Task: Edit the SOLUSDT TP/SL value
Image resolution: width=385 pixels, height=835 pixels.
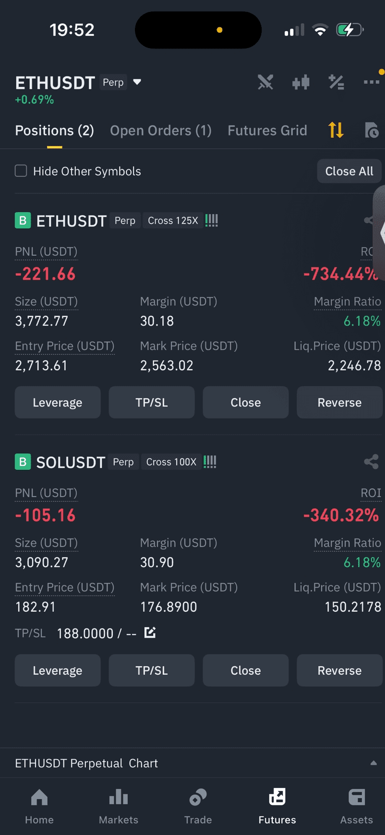Action: coord(150,632)
